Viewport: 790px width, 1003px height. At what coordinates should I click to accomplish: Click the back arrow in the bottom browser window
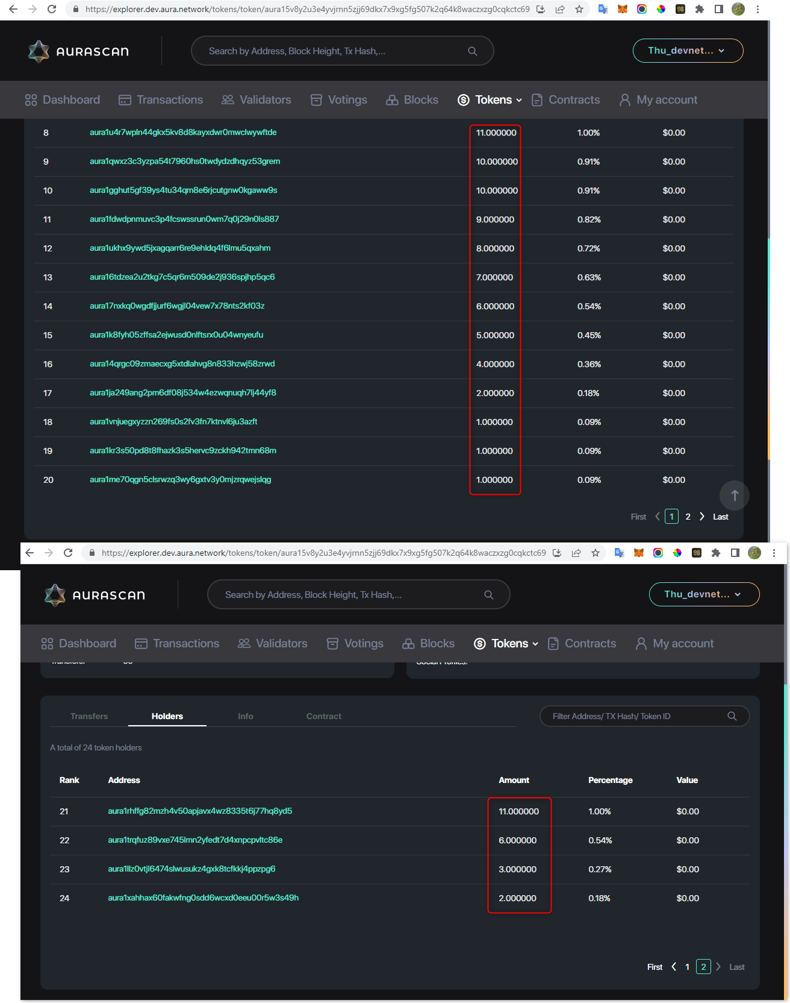point(30,553)
